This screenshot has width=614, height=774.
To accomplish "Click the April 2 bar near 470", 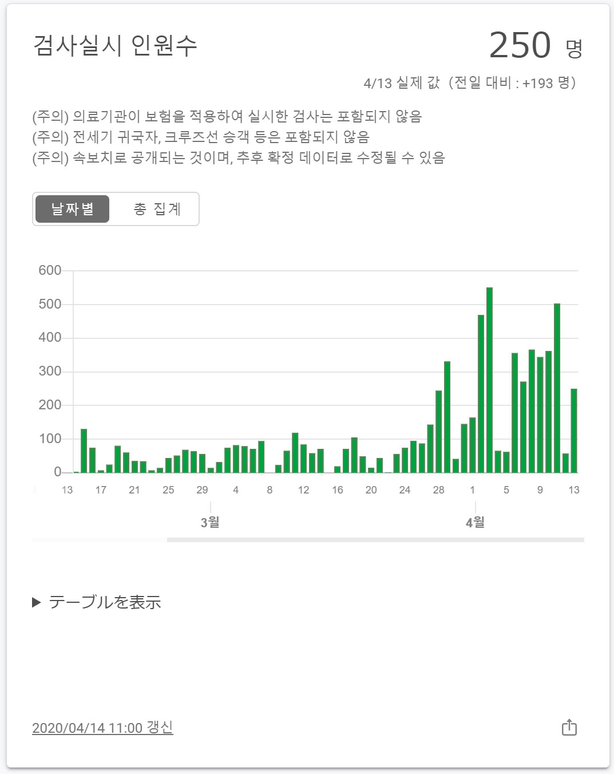I will (x=481, y=394).
